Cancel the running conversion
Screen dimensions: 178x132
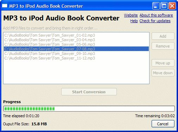click(x=163, y=124)
